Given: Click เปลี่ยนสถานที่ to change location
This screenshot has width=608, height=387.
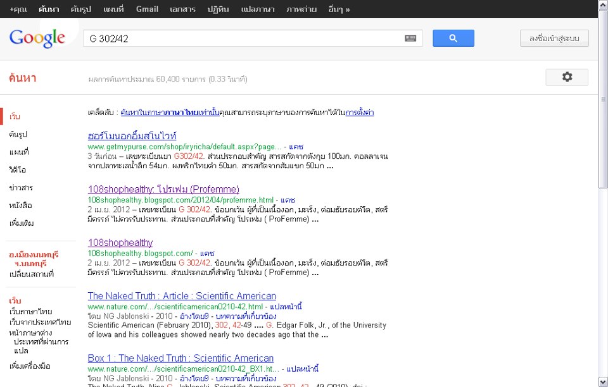Looking at the screenshot, I should (x=32, y=274).
